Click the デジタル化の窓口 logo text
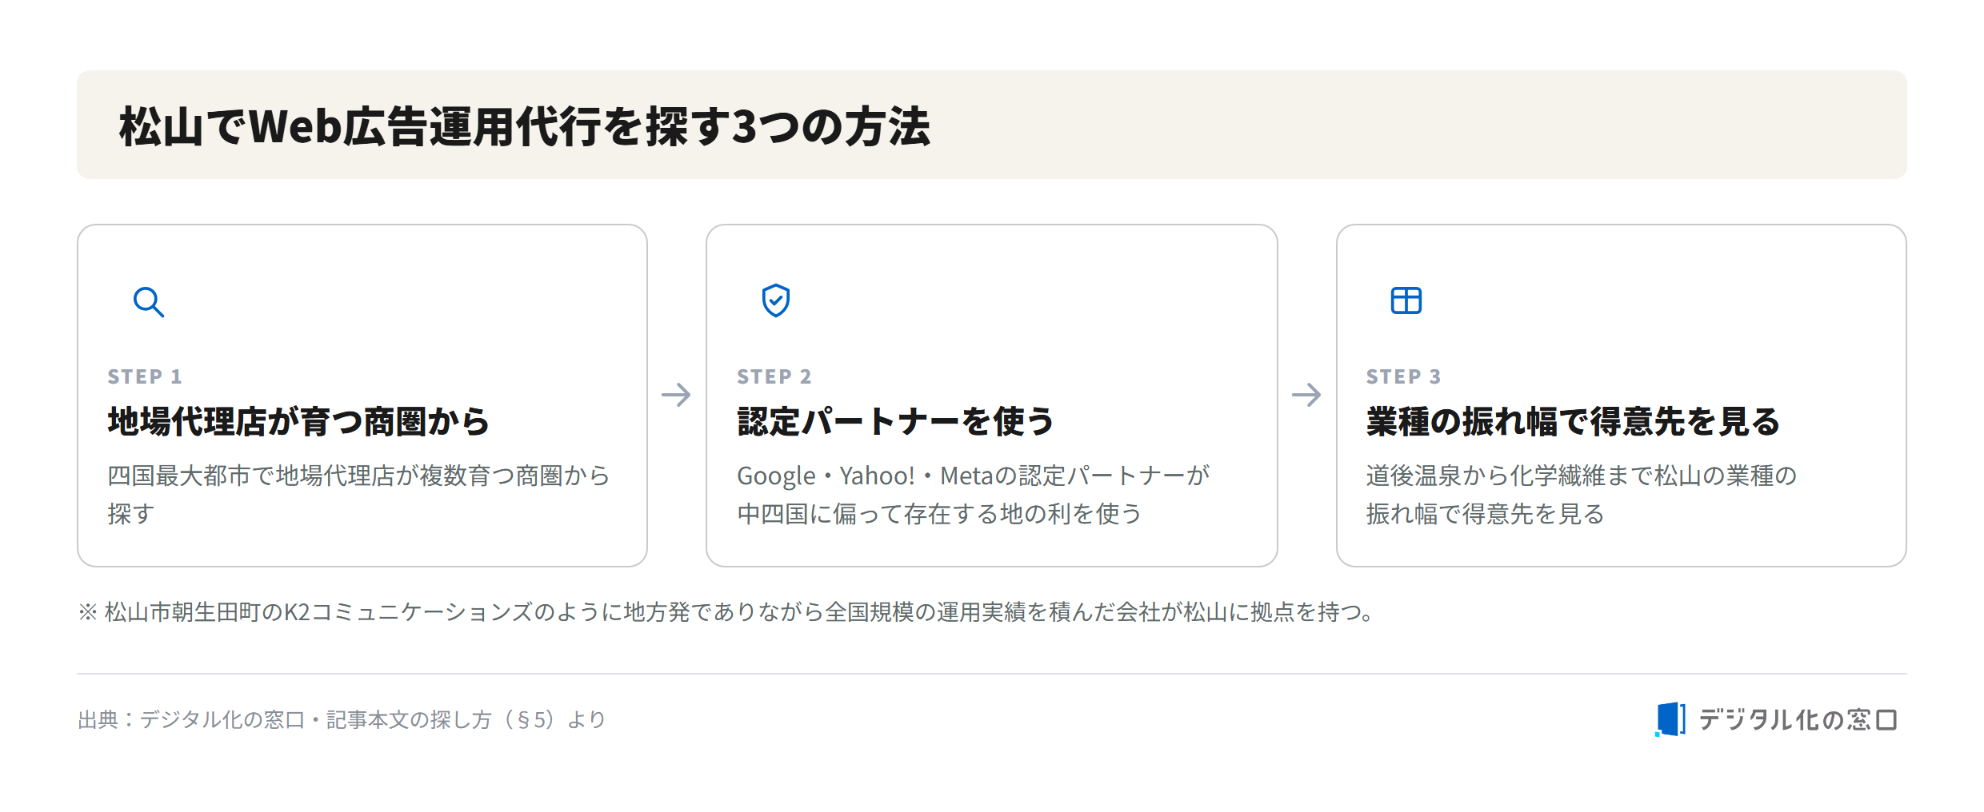 coord(1798,720)
